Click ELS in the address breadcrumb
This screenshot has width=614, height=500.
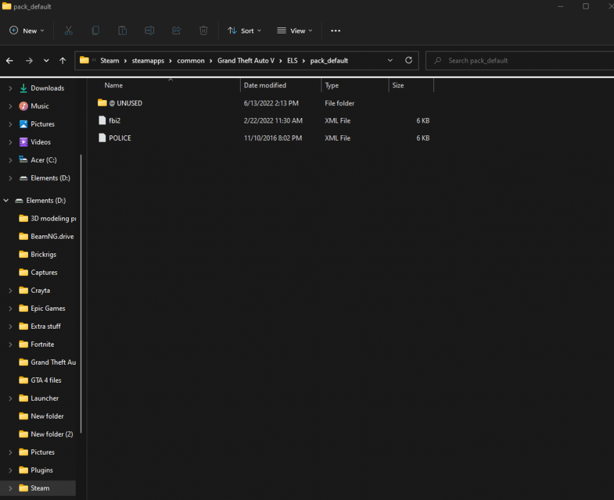tap(293, 61)
